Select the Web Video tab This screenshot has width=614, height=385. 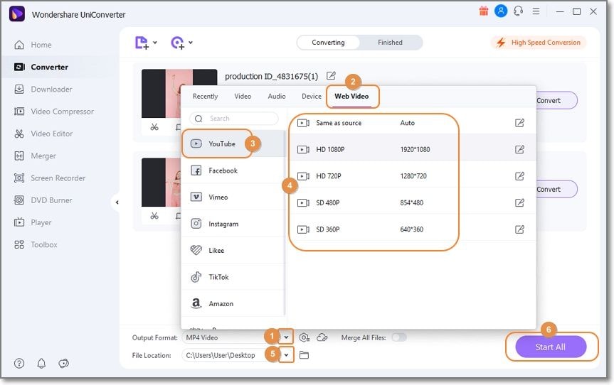[x=351, y=97]
